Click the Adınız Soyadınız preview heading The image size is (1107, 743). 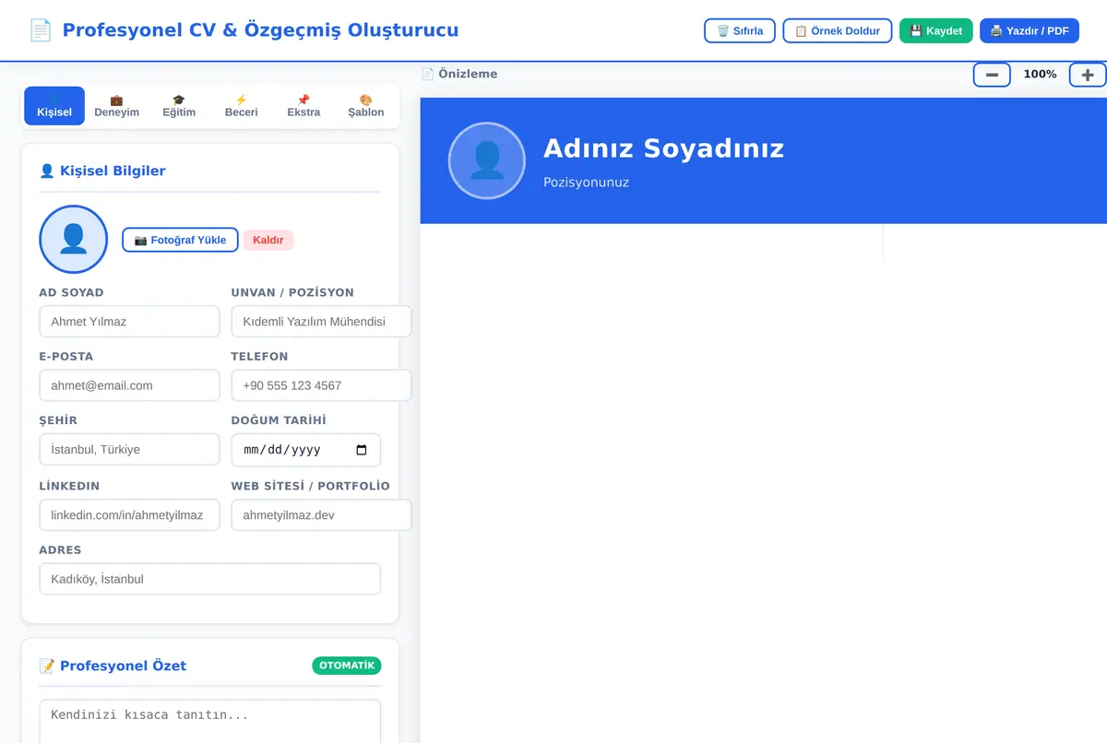click(663, 148)
